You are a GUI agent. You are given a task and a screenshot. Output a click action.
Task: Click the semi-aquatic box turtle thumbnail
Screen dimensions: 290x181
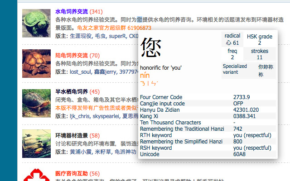(x=36, y=104)
